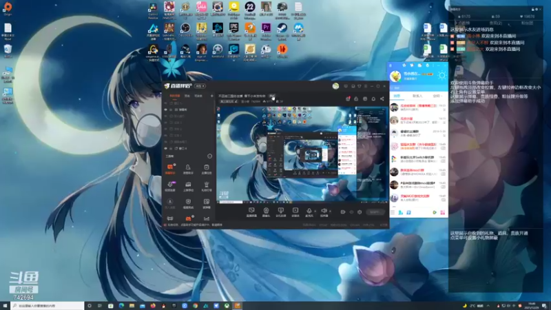Open the RimWorld desktop shortcut

point(218,52)
